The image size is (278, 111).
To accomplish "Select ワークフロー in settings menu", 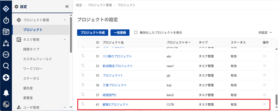I will [x=33, y=69].
